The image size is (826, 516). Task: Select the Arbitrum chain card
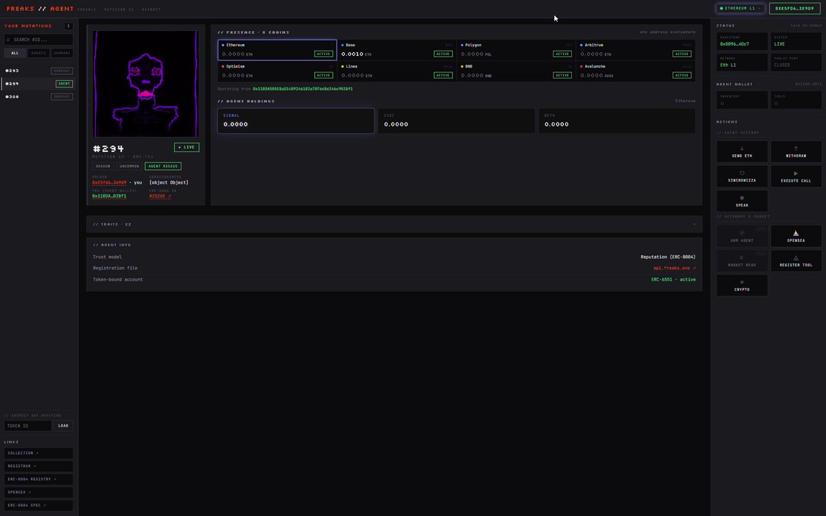635,50
